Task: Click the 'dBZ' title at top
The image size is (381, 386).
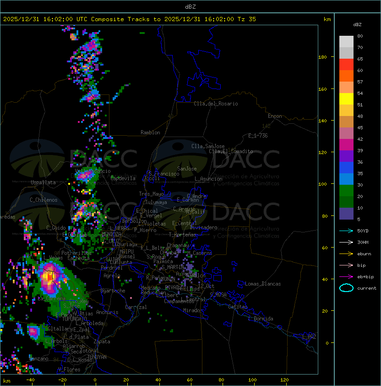Action: click(190, 6)
